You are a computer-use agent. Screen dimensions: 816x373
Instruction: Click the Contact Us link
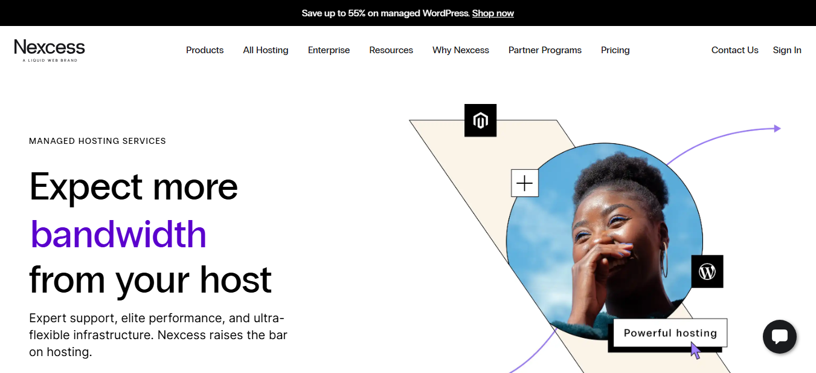click(x=735, y=50)
